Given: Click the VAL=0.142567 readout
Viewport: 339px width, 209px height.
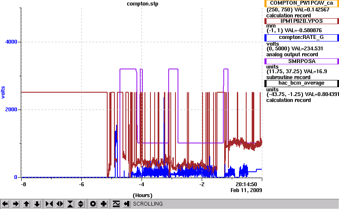Looking at the screenshot, I should [312, 10].
